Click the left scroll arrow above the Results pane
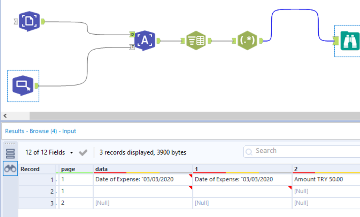Viewport: 360px width, 217px height. point(5,116)
